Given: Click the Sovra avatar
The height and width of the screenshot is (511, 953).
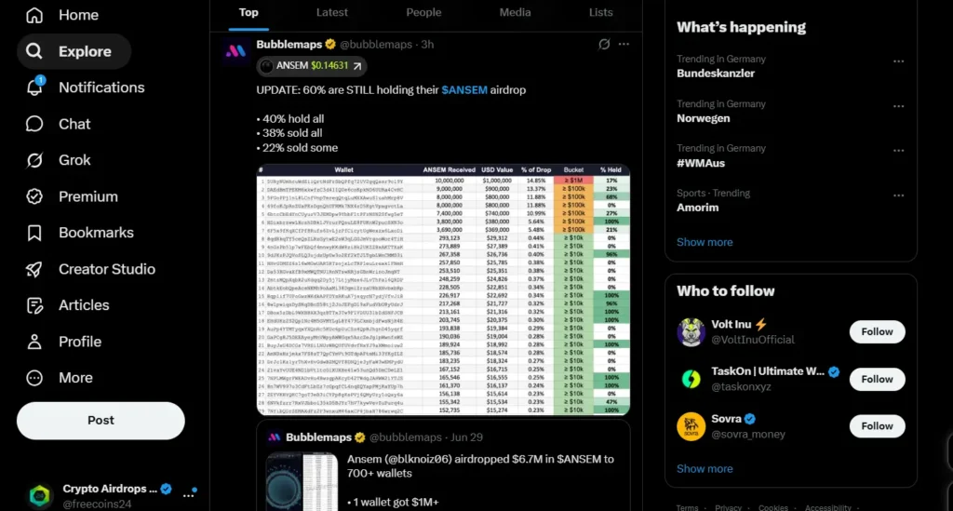Looking at the screenshot, I should [691, 426].
